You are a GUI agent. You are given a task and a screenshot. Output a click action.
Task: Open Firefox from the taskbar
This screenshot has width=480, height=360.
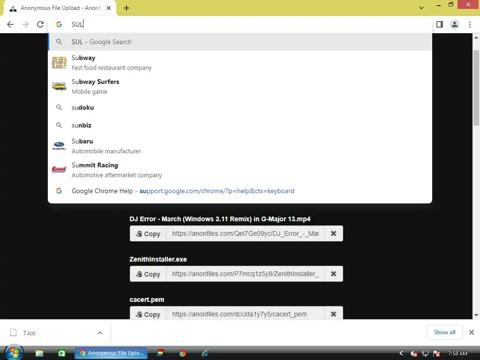coord(182,353)
